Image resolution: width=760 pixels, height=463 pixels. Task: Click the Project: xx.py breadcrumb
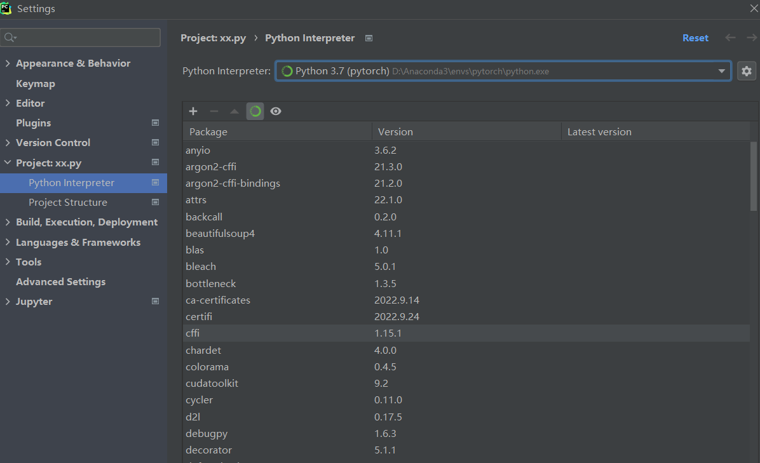point(214,38)
